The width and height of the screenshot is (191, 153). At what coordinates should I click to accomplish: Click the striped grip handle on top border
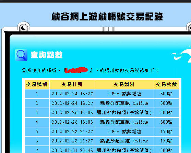[108, 29]
